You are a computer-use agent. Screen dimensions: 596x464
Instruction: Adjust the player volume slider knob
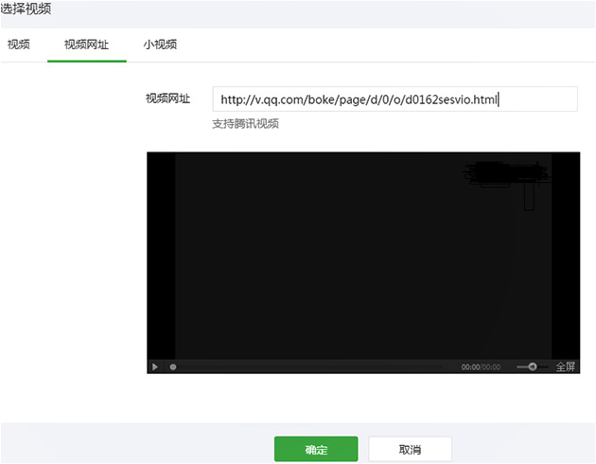(x=533, y=366)
